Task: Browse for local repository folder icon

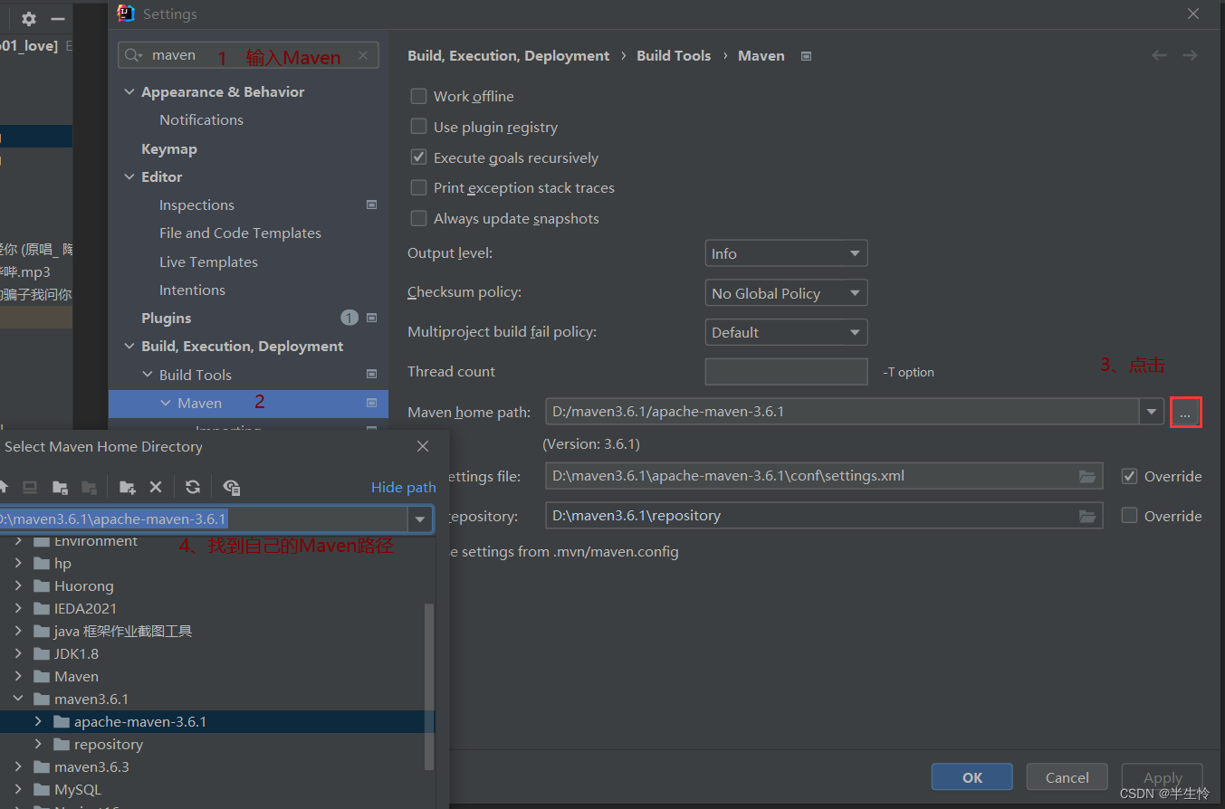Action: pyautogui.click(x=1087, y=516)
